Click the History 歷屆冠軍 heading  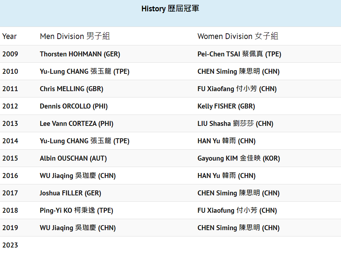170,9
